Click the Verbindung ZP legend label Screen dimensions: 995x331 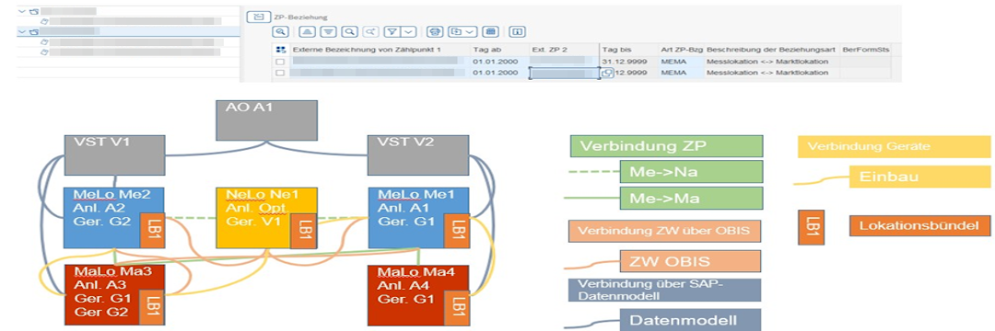coord(666,146)
